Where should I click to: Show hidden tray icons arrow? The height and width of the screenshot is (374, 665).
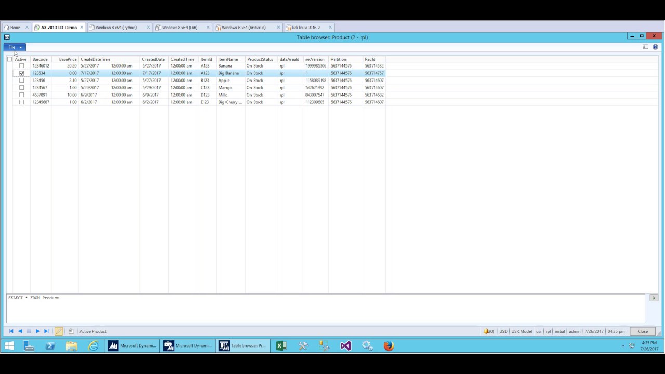click(623, 346)
